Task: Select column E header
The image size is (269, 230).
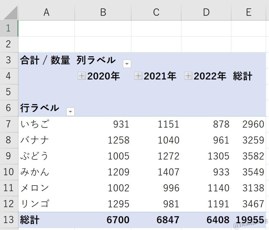Action: pyautogui.click(x=249, y=12)
